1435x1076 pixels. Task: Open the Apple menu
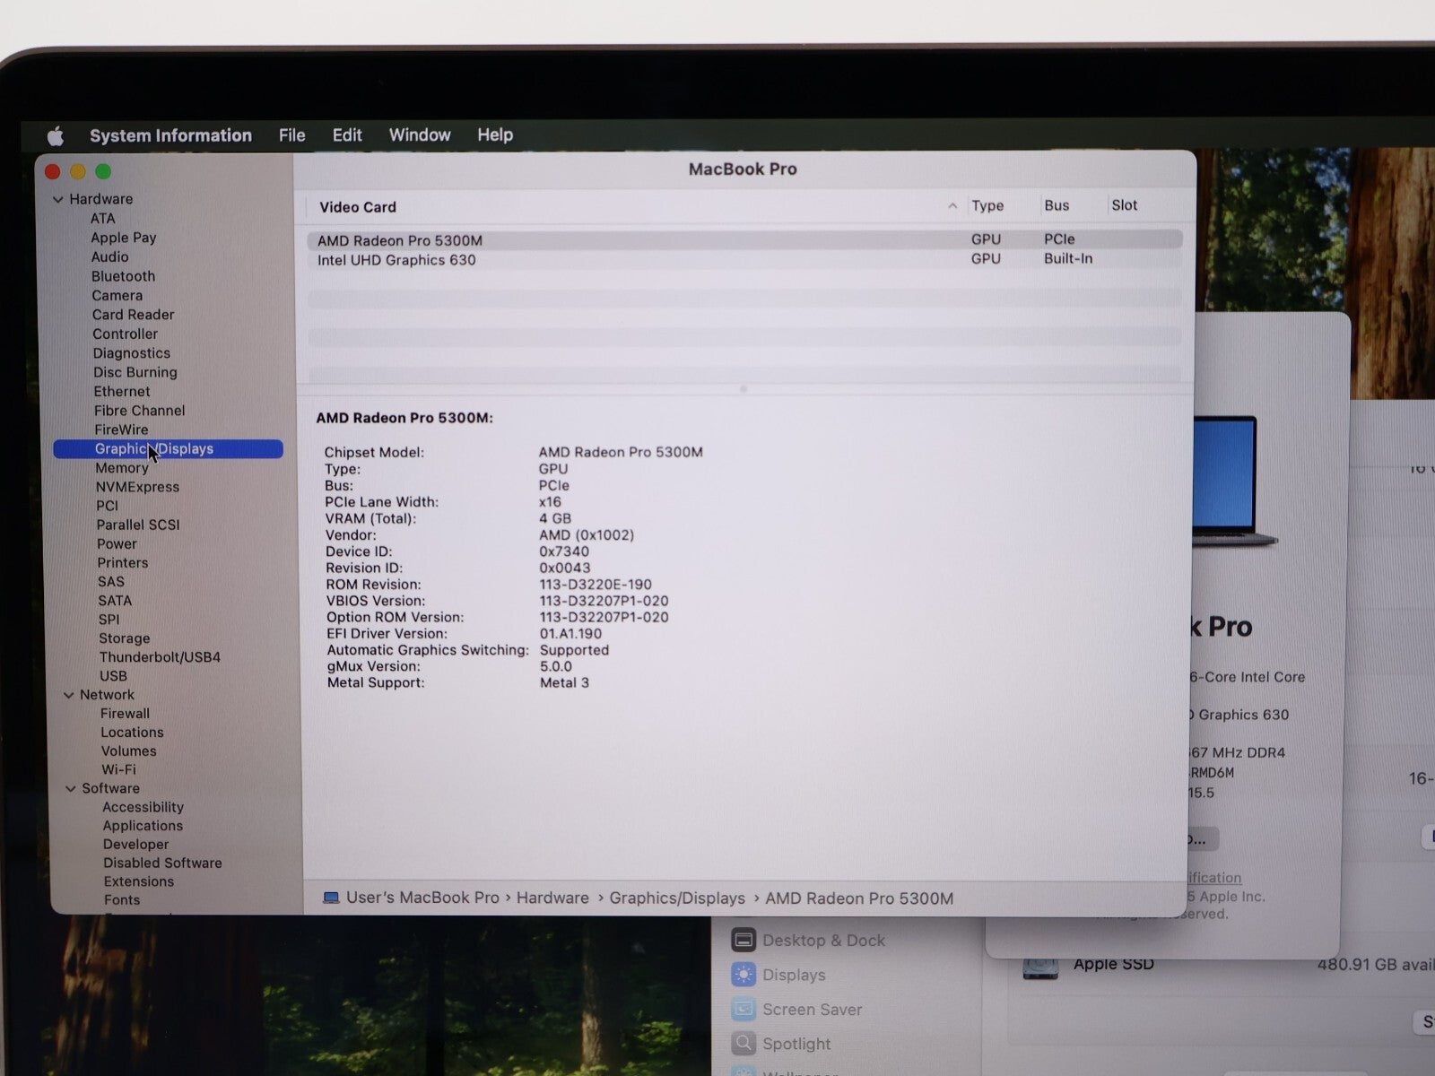coord(56,136)
